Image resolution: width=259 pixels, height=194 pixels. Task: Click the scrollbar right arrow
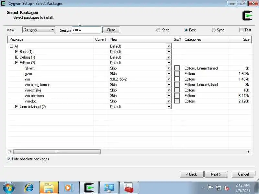point(249,152)
